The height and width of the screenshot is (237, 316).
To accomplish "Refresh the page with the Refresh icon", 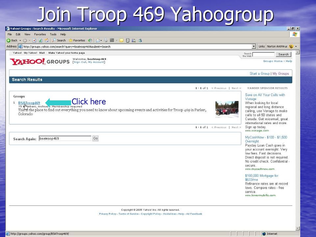I will tap(40, 40).
